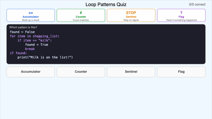Click the 'Stop on signal' description text
Viewport: 212px width, 119px height.
click(x=131, y=20)
